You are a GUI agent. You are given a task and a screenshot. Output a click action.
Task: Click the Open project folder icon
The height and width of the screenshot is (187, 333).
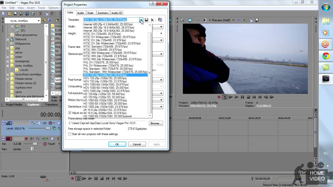pos(9,14)
